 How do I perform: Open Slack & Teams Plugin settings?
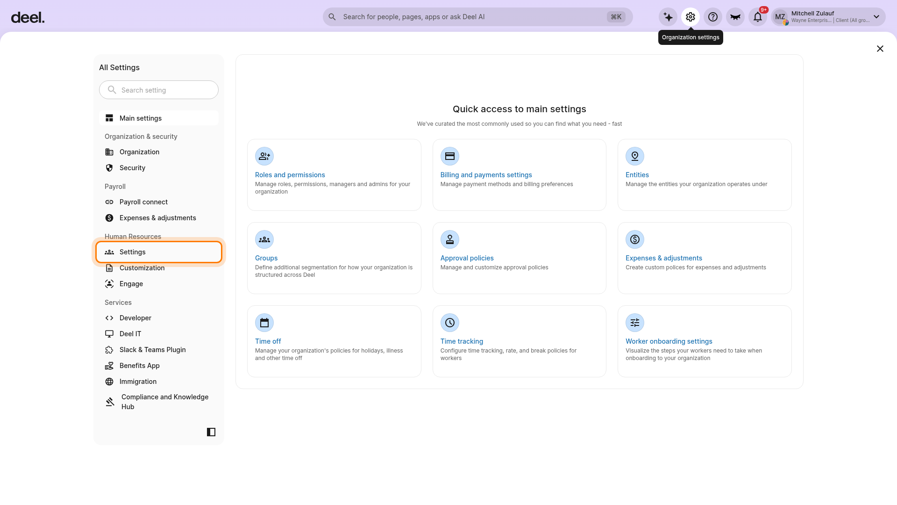(159, 350)
